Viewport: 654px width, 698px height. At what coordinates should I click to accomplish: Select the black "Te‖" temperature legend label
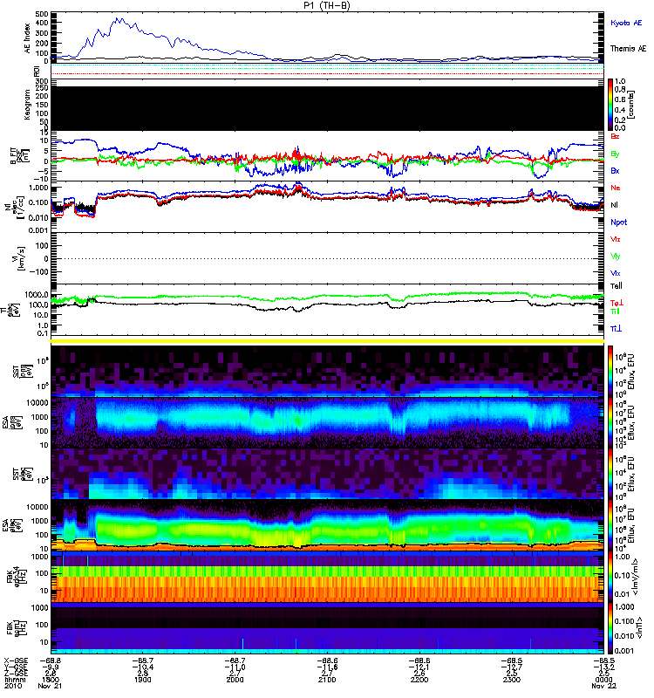[616, 286]
